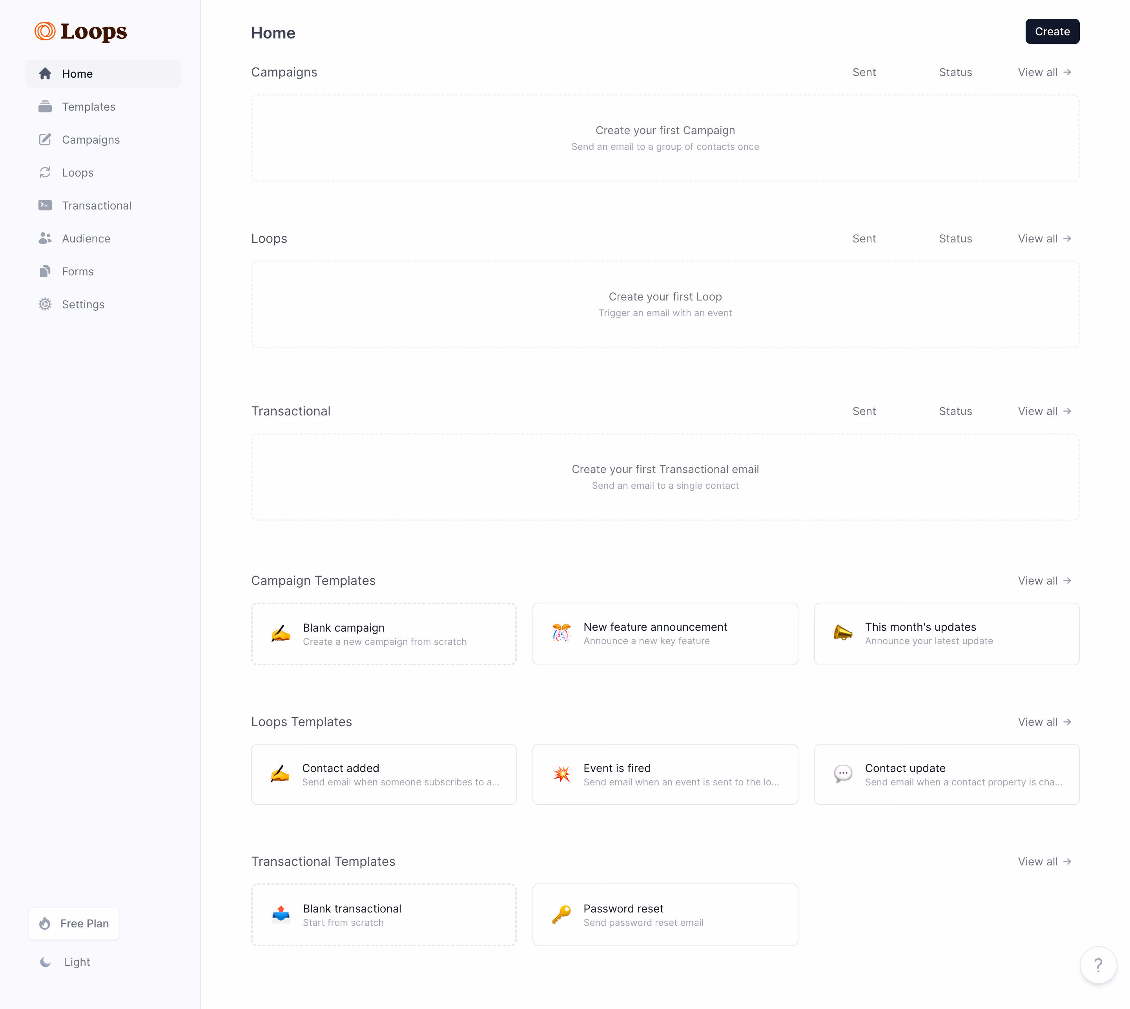The image size is (1130, 1009).
Task: Click the Templates stack icon
Action: pos(45,106)
